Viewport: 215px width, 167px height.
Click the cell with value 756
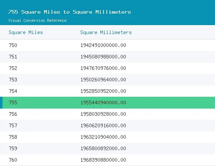(x=13, y=114)
